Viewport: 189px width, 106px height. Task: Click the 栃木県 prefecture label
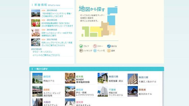pos(80,77)
